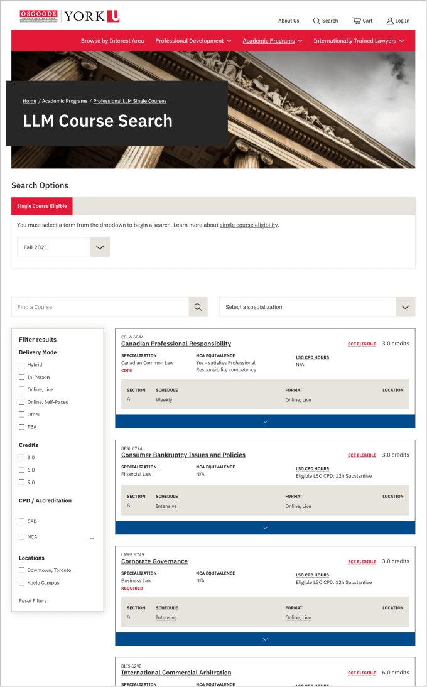This screenshot has height=687, width=427.
Task: Check the CPD accreditation checkbox
Action: pos(21,521)
